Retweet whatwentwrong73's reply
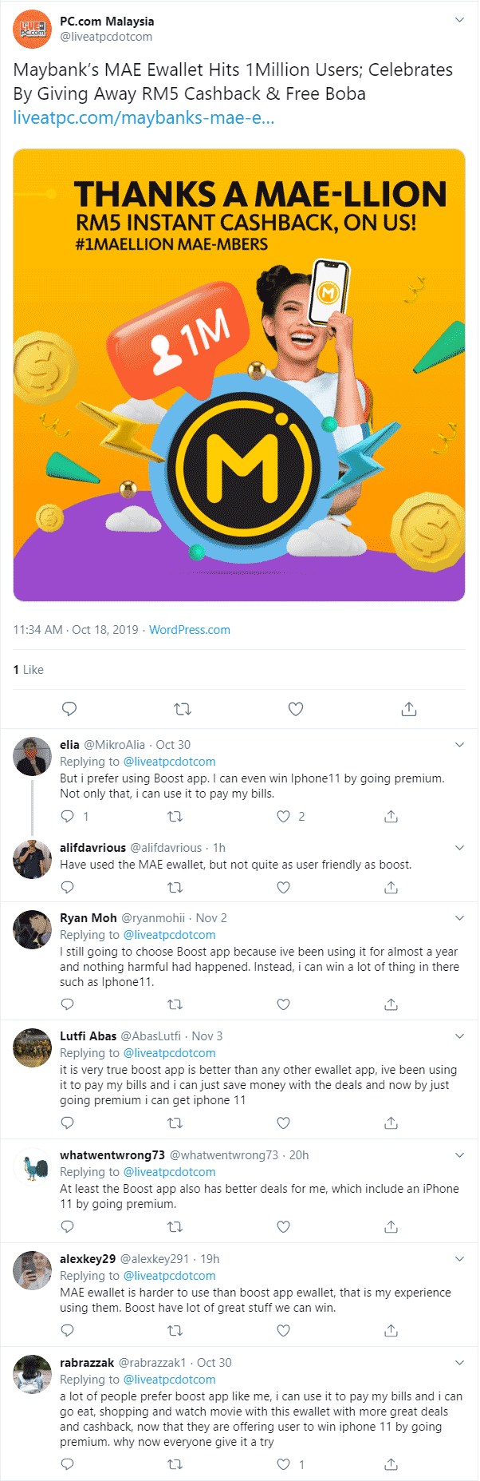 pyautogui.click(x=175, y=1227)
